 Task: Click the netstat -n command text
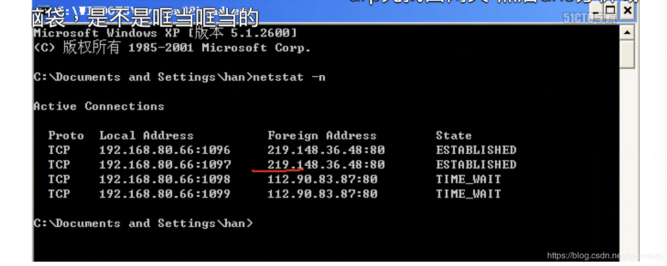tap(290, 77)
